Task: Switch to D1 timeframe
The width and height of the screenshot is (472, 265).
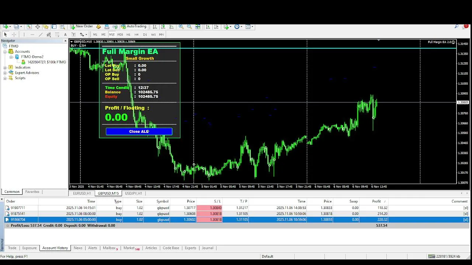Action: [145, 35]
